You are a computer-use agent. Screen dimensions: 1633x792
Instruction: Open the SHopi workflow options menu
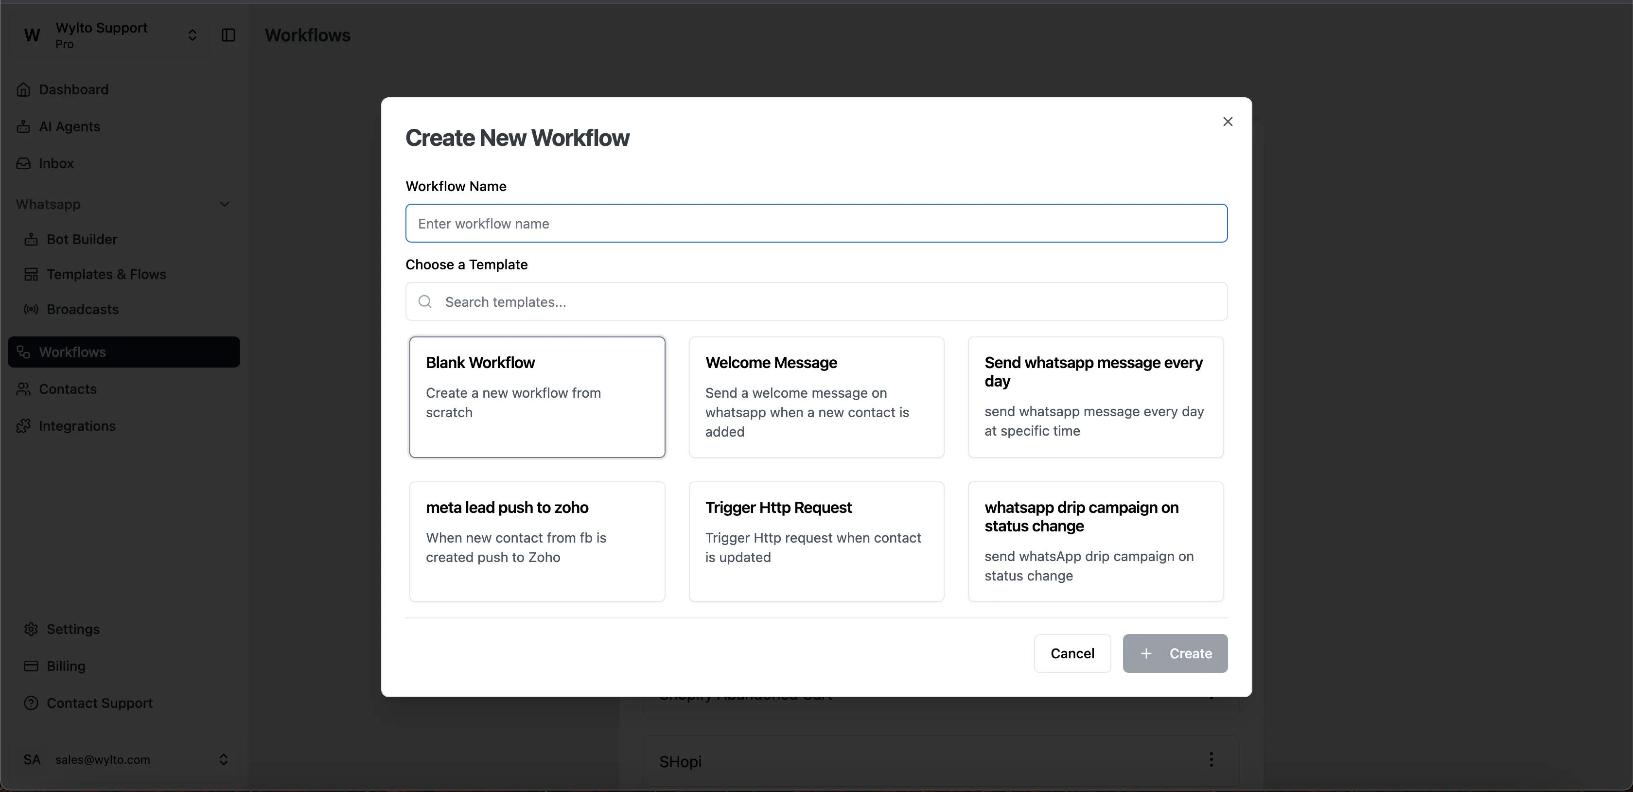point(1211,759)
